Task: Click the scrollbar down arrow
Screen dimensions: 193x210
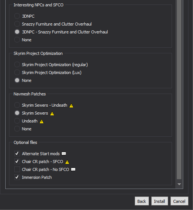Action: click(x=179, y=184)
